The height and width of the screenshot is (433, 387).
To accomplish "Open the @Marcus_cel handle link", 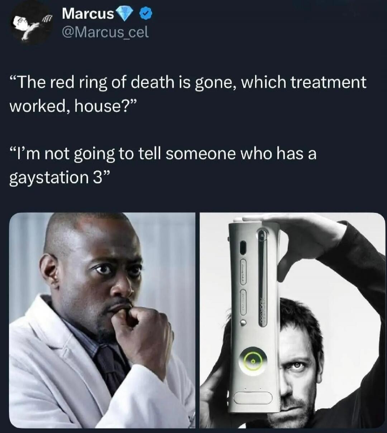I will point(105,33).
